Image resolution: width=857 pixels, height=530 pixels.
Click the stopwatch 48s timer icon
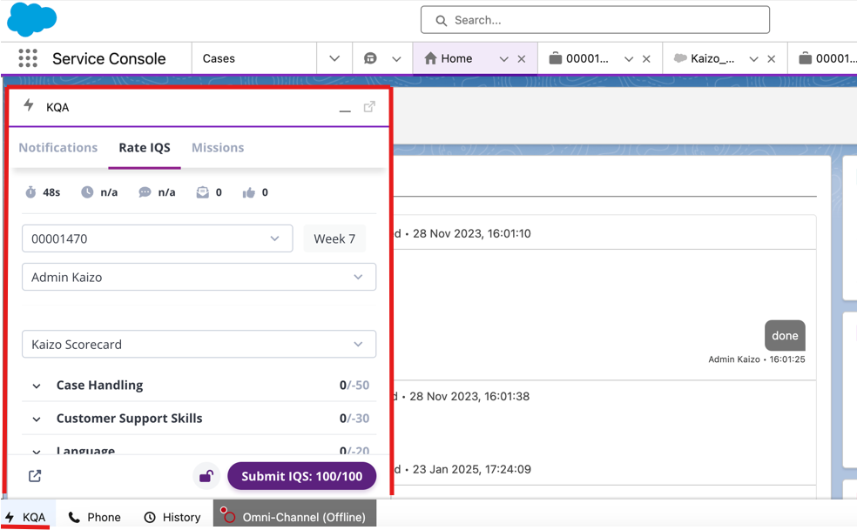coord(31,192)
